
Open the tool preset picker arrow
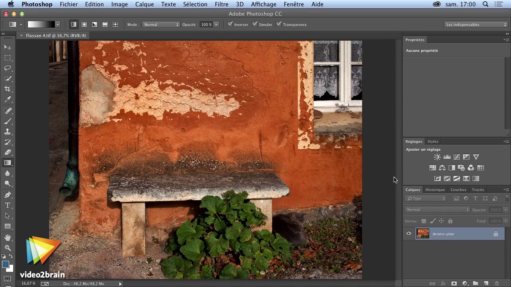click(21, 24)
